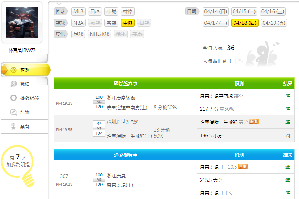Switch to date 04/14 (日)
Viewport: 299px width, 199px height.
click(x=216, y=11)
